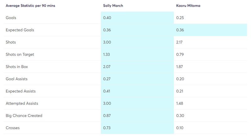Select Solly March's Goal Assists 0.27
This screenshot has height=137, width=251.
107,79
